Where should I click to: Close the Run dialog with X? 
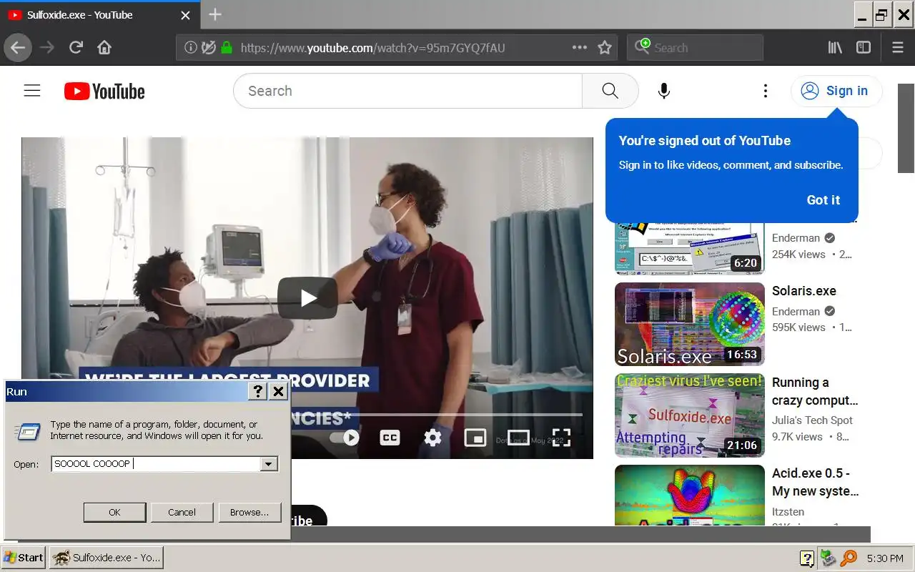tap(279, 391)
